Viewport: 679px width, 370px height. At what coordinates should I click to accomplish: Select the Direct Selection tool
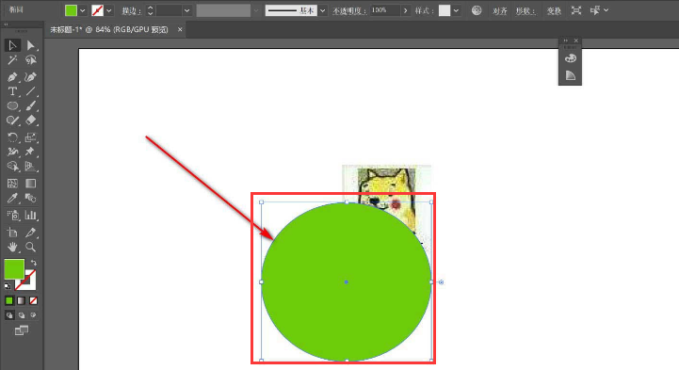point(30,45)
